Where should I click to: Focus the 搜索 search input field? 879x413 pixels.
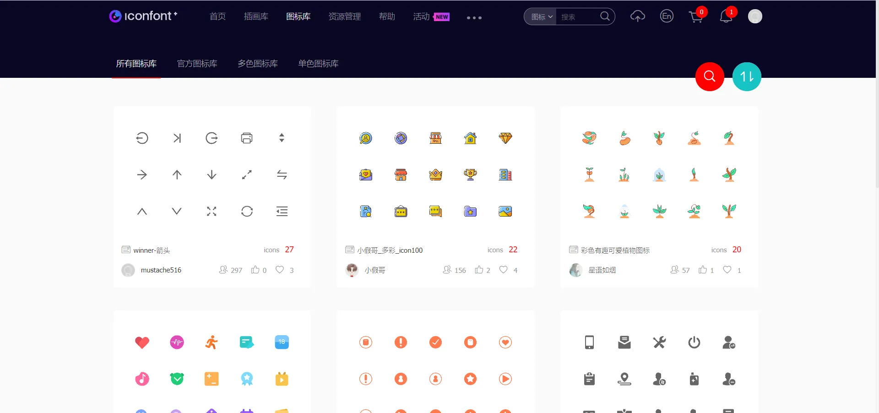pyautogui.click(x=578, y=17)
